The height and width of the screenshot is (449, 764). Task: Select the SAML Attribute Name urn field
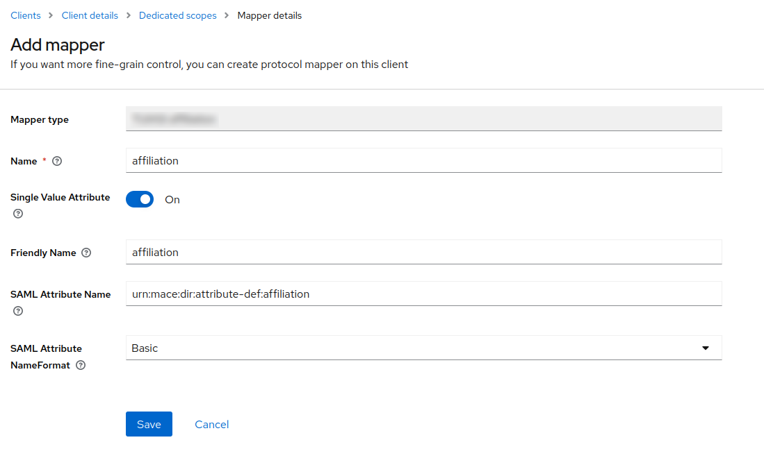pos(423,294)
